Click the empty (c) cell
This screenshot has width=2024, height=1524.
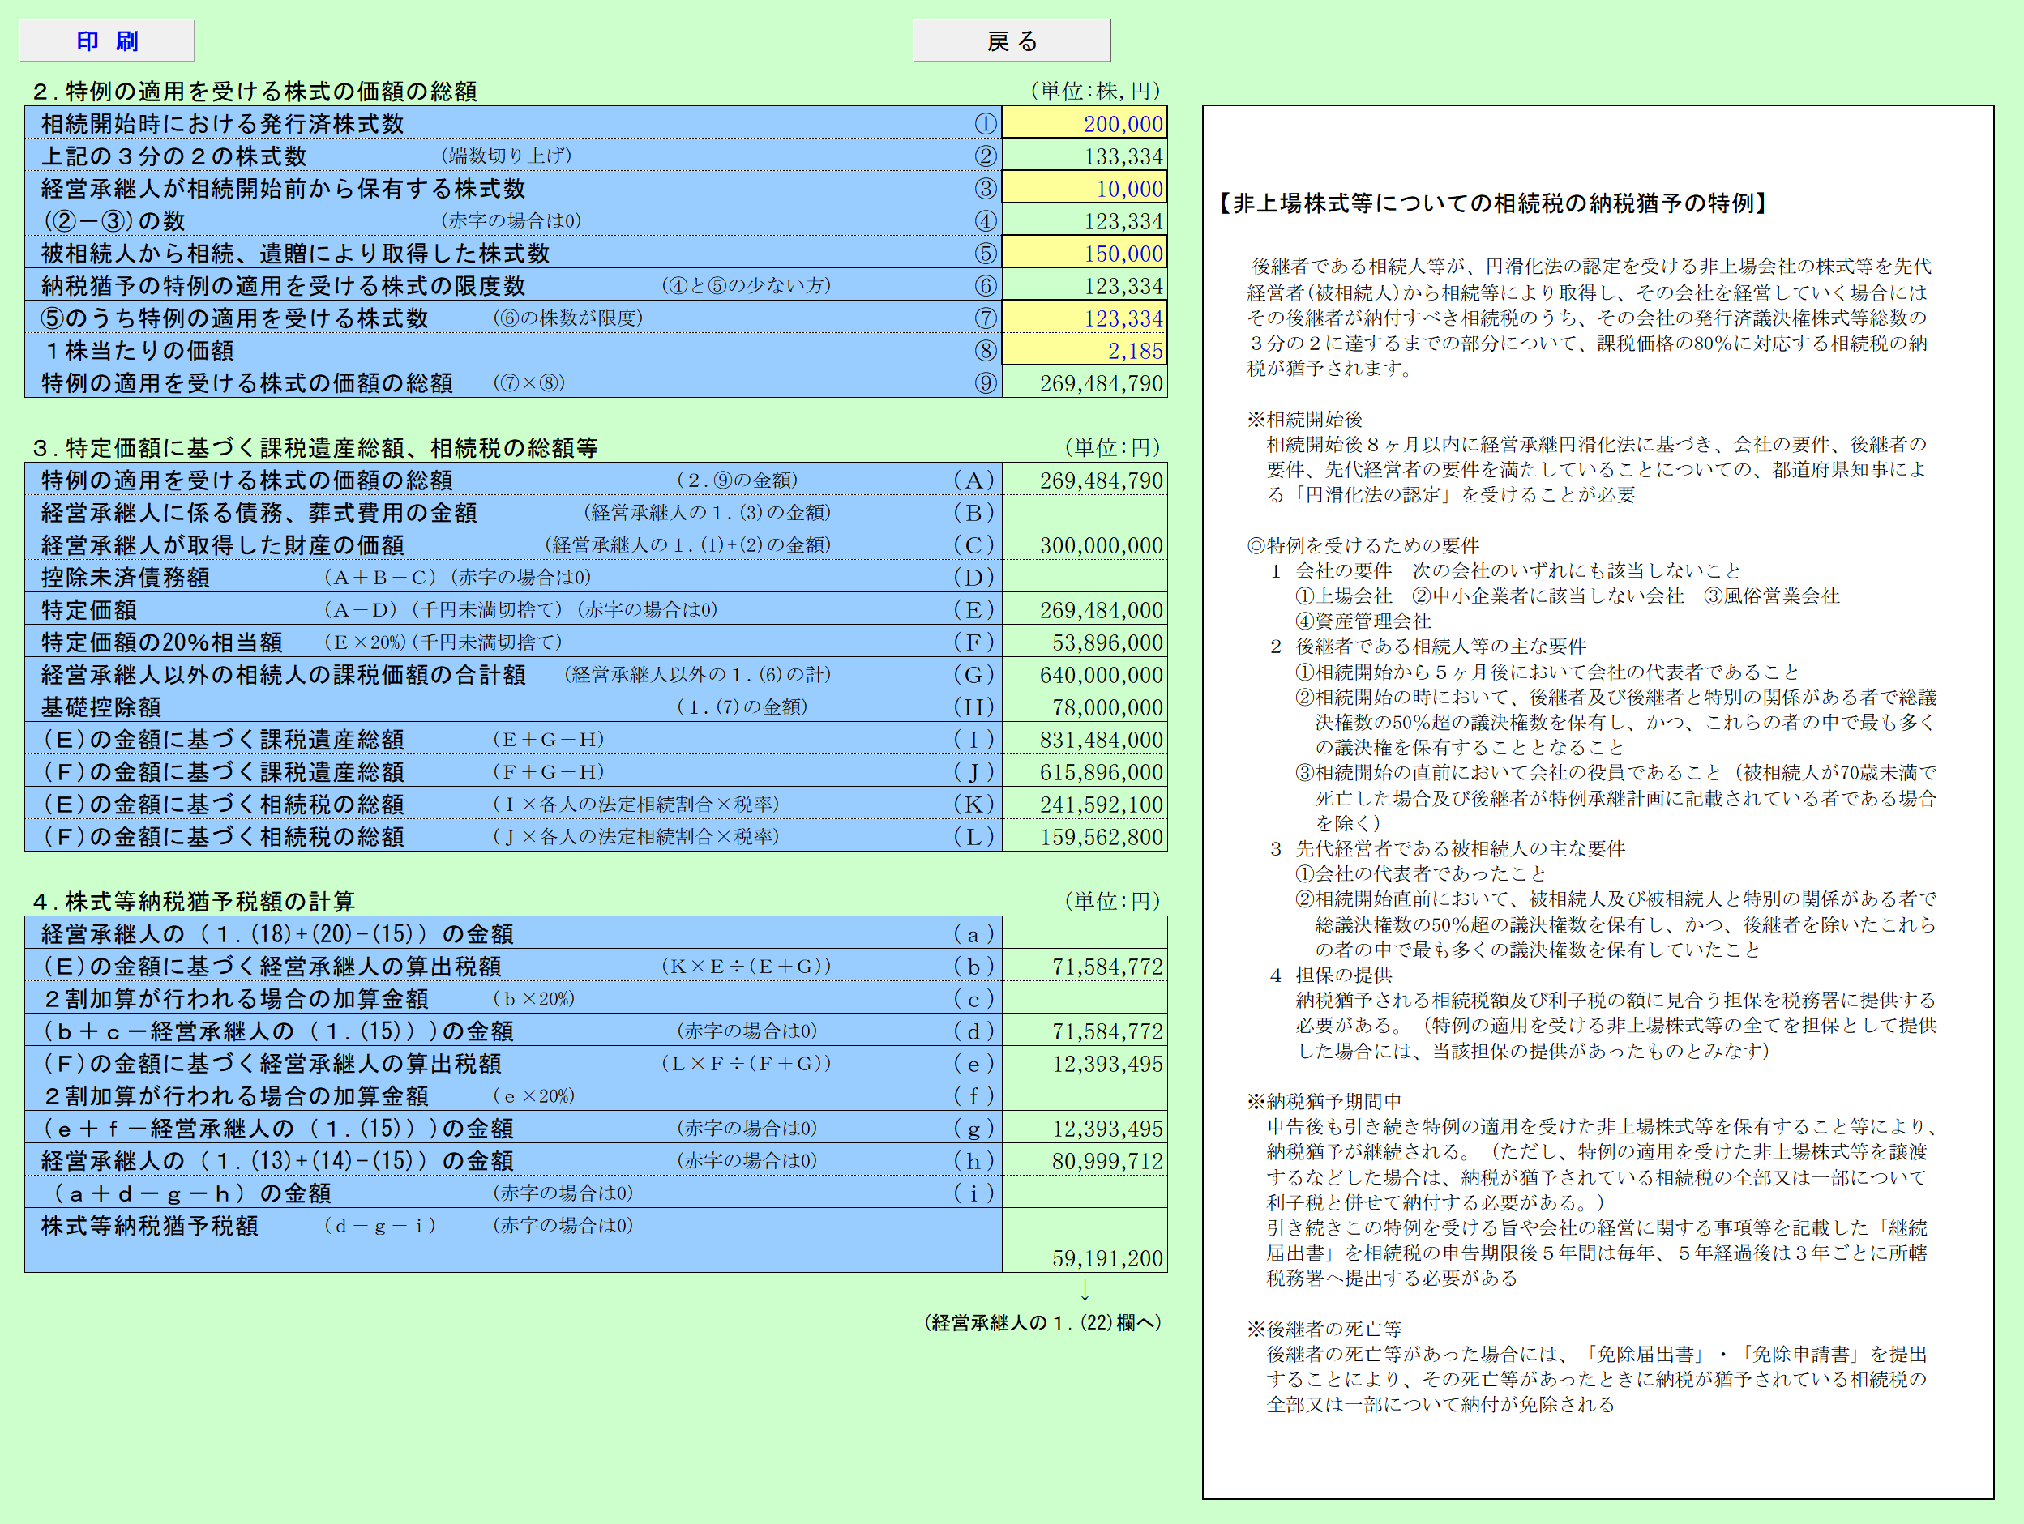click(x=1085, y=999)
